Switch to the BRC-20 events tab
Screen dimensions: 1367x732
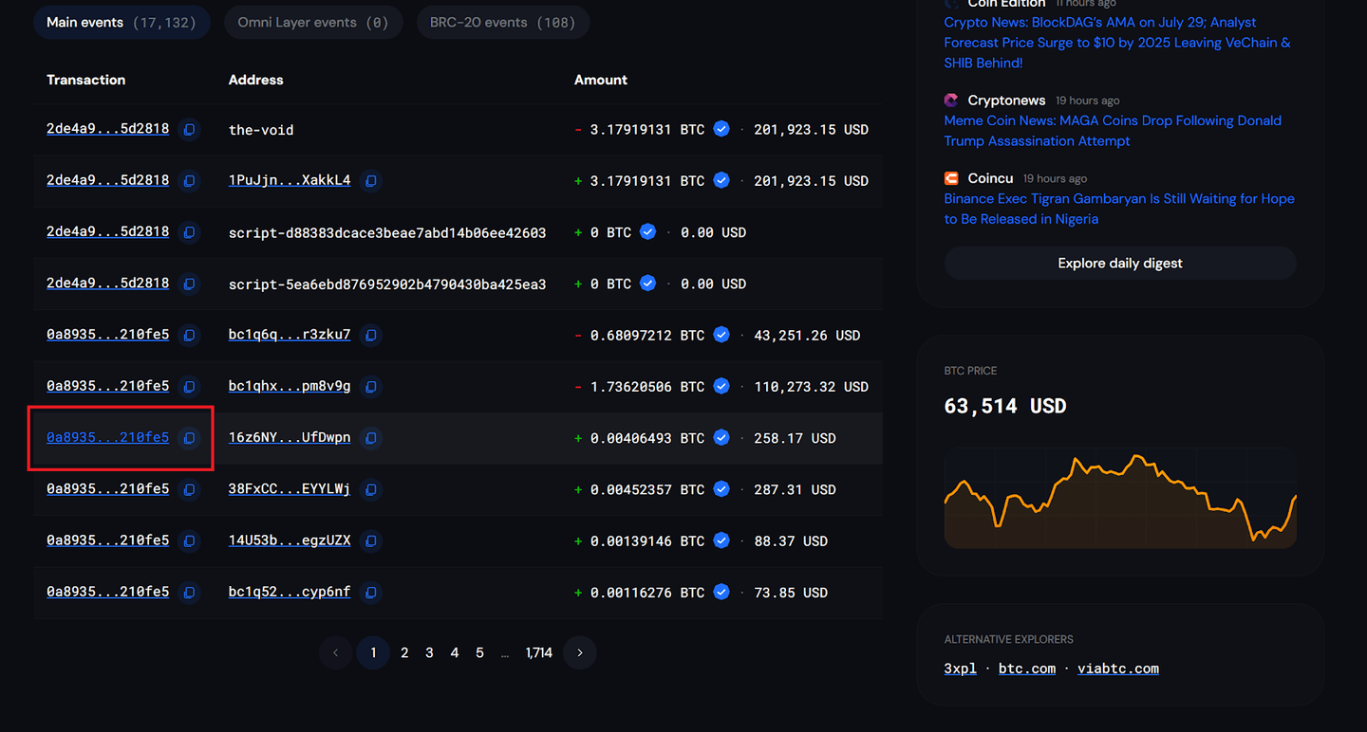(x=502, y=23)
